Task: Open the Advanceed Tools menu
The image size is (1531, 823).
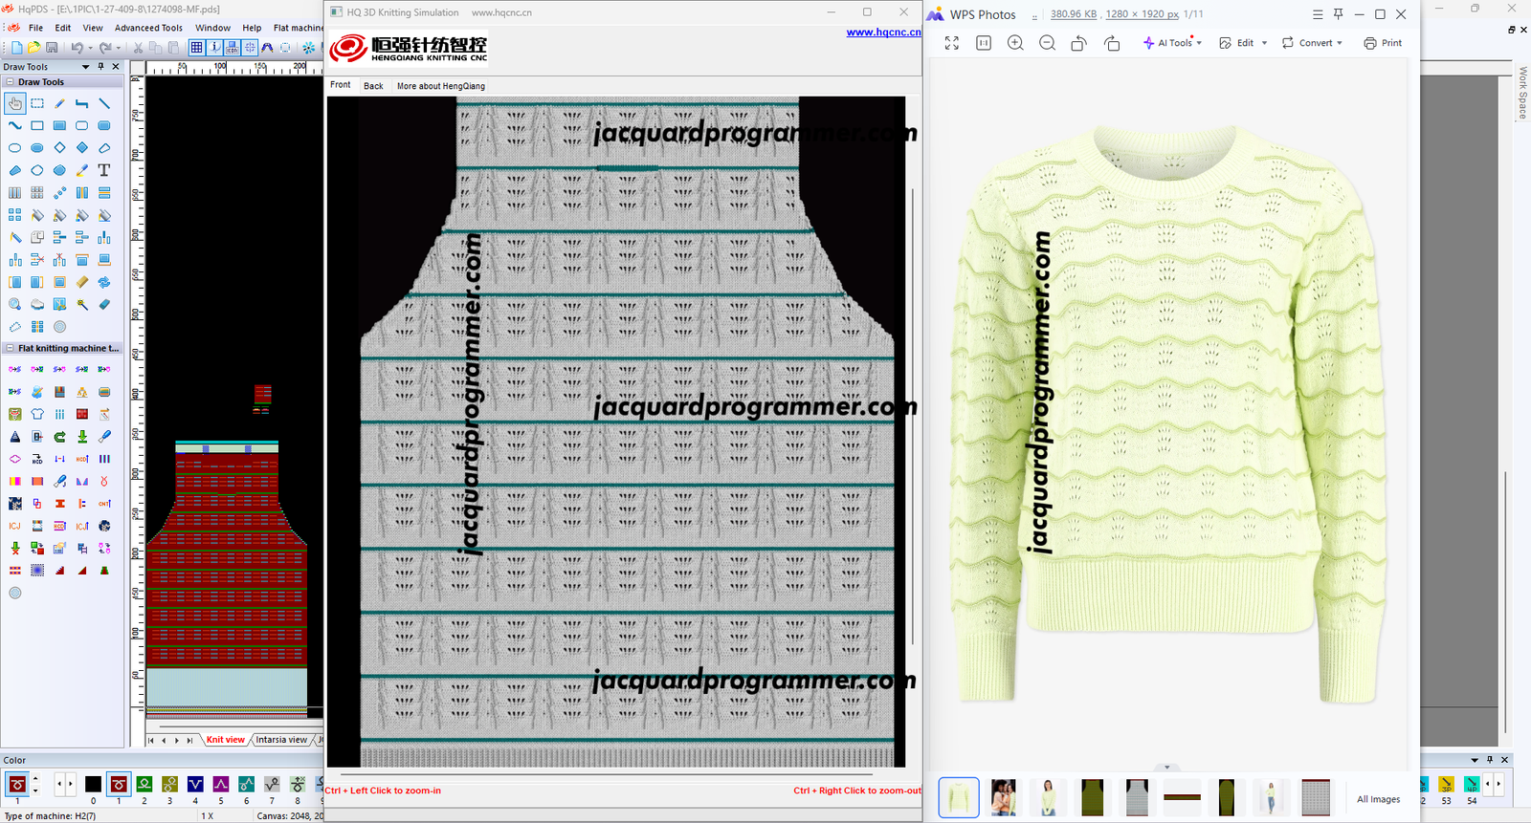Action: pos(148,28)
